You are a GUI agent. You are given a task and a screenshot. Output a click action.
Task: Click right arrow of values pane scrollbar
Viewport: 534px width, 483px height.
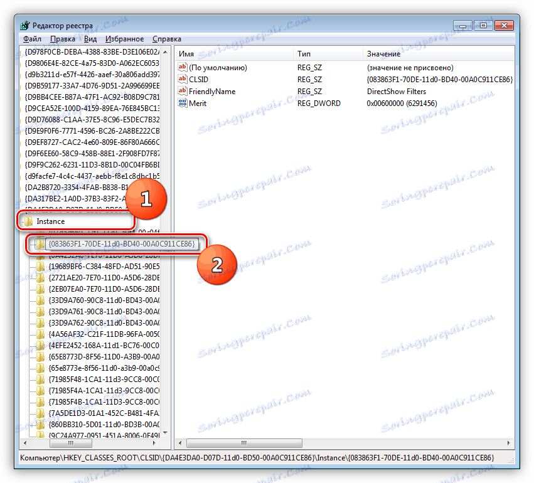coord(508,443)
